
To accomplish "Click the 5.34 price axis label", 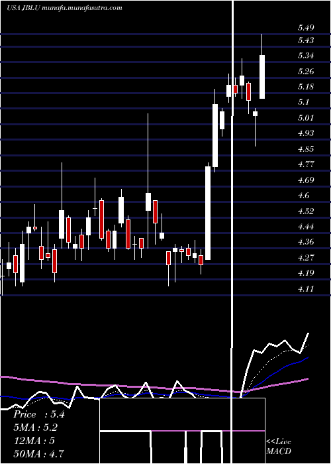I will coord(306,56).
